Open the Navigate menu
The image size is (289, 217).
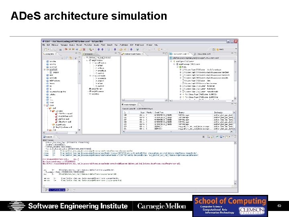click(64, 45)
